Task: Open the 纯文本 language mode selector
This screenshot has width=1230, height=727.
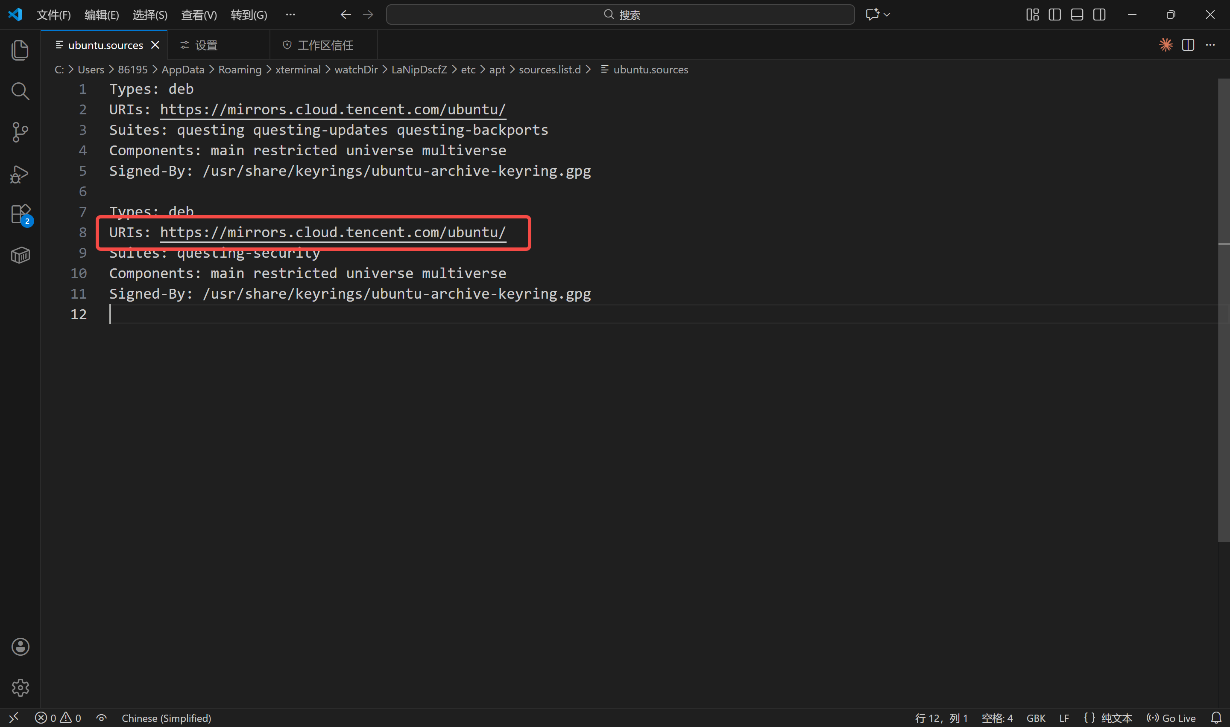Action: [x=1116, y=718]
